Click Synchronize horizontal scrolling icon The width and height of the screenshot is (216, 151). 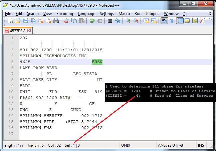click(x=154, y=21)
